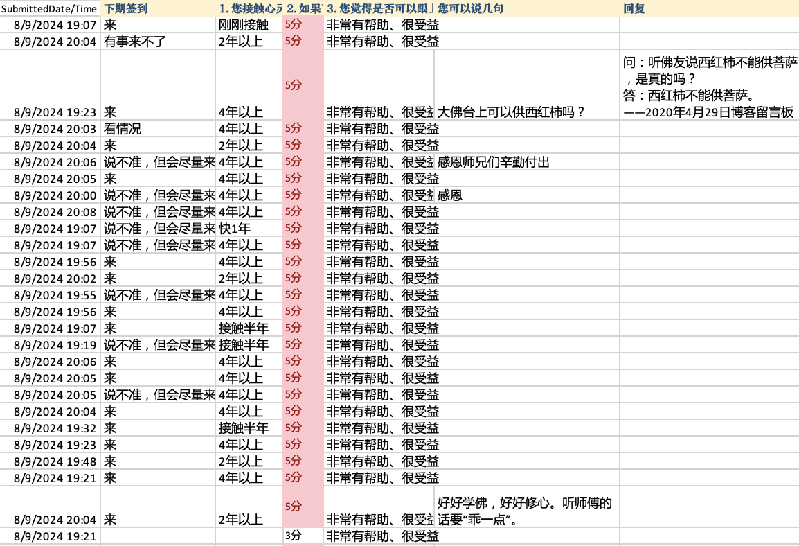Select the SubmittedDate/Time column header
The width and height of the screenshot is (799, 546).
49,9
